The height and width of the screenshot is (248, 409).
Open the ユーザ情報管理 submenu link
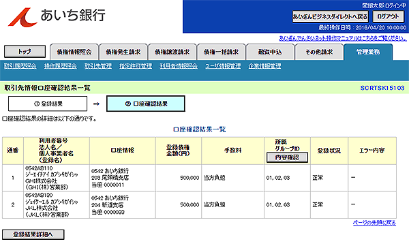click(223, 66)
